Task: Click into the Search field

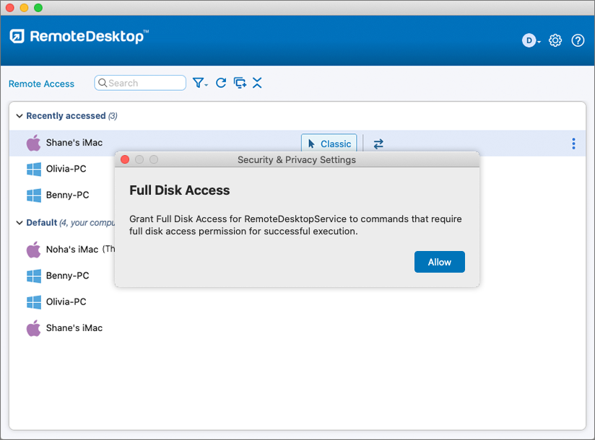Action: pyautogui.click(x=144, y=83)
